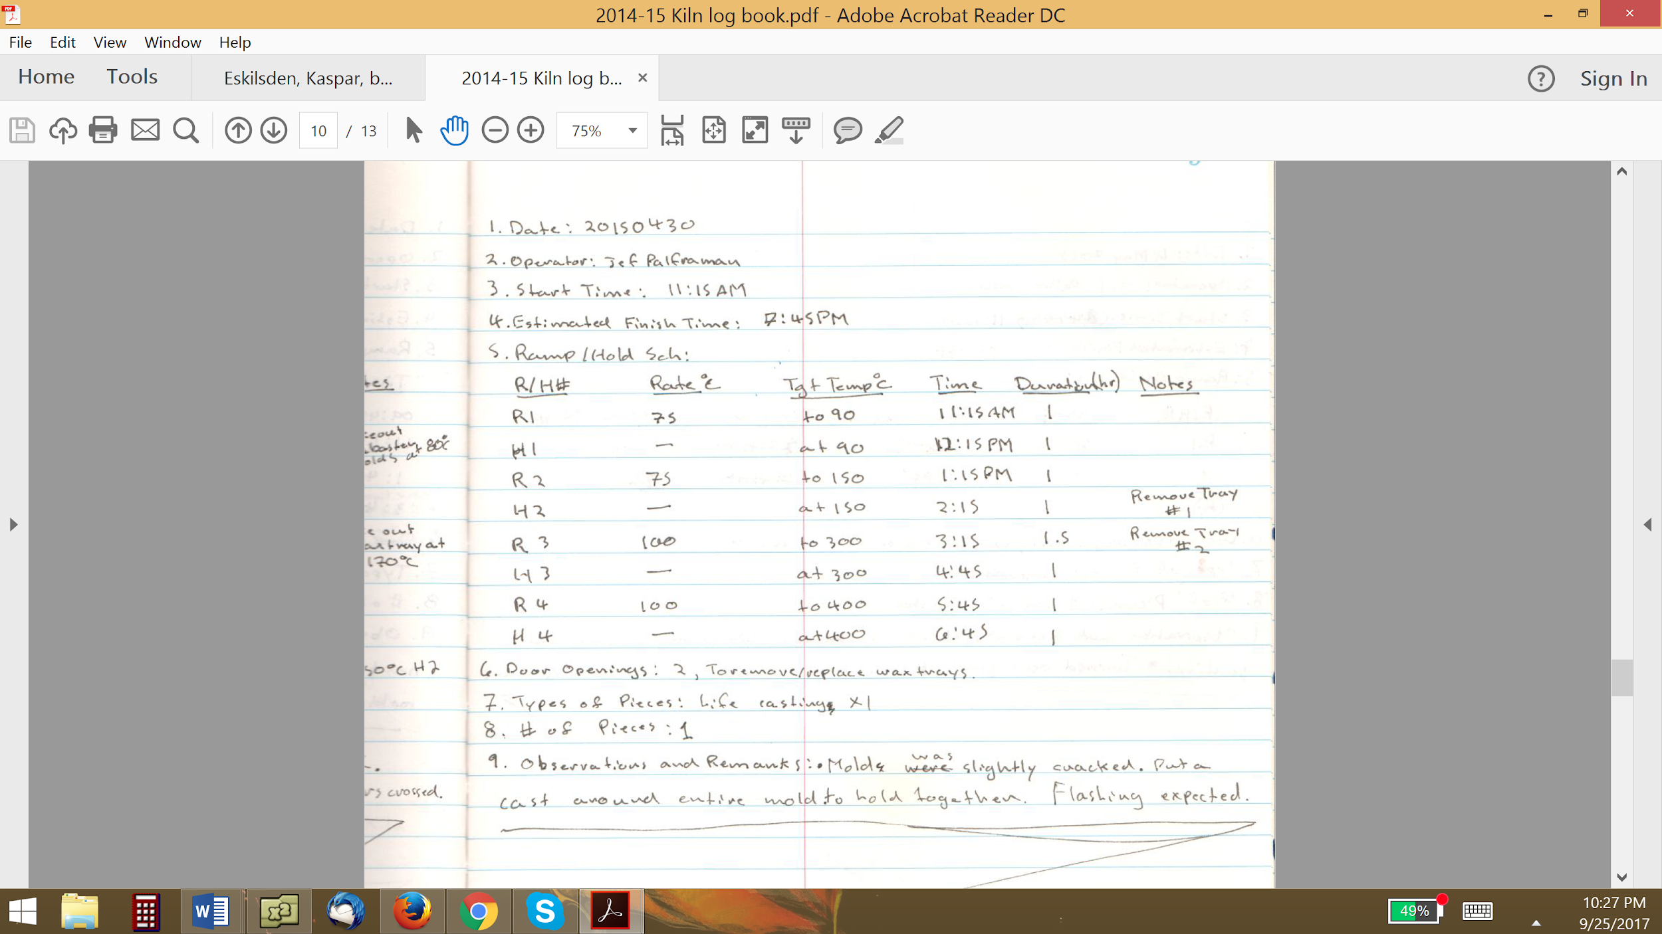Open the Add comment sticky note tool
Viewport: 1662px width, 934px height.
848,130
